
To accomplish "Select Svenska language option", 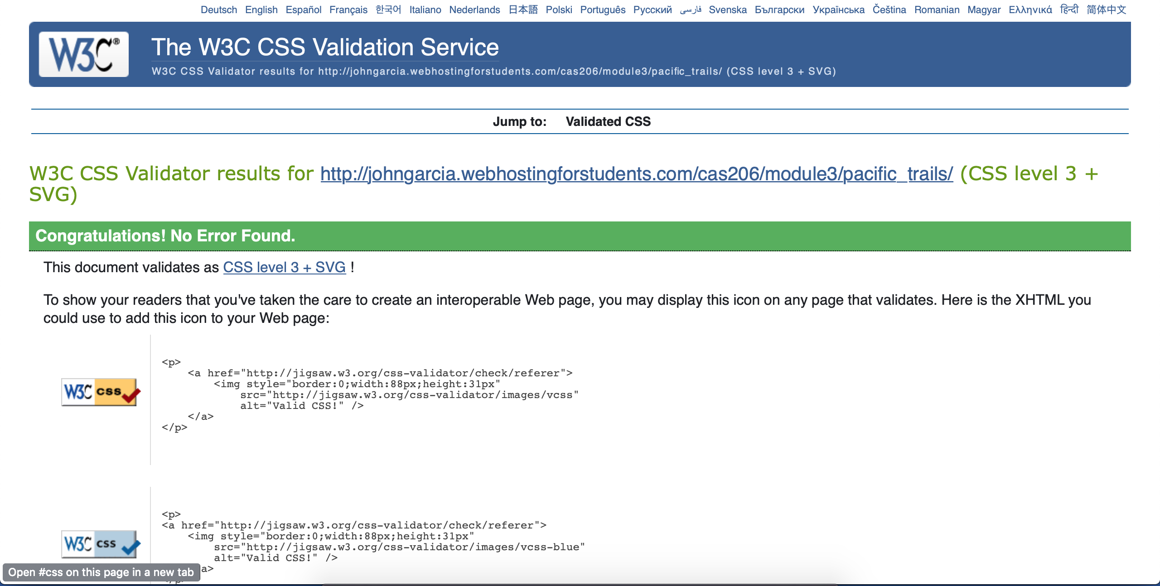I will (727, 10).
